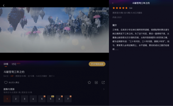This screenshot has width=173, height=106.
Task: Select episode 2
Action: click(16, 99)
